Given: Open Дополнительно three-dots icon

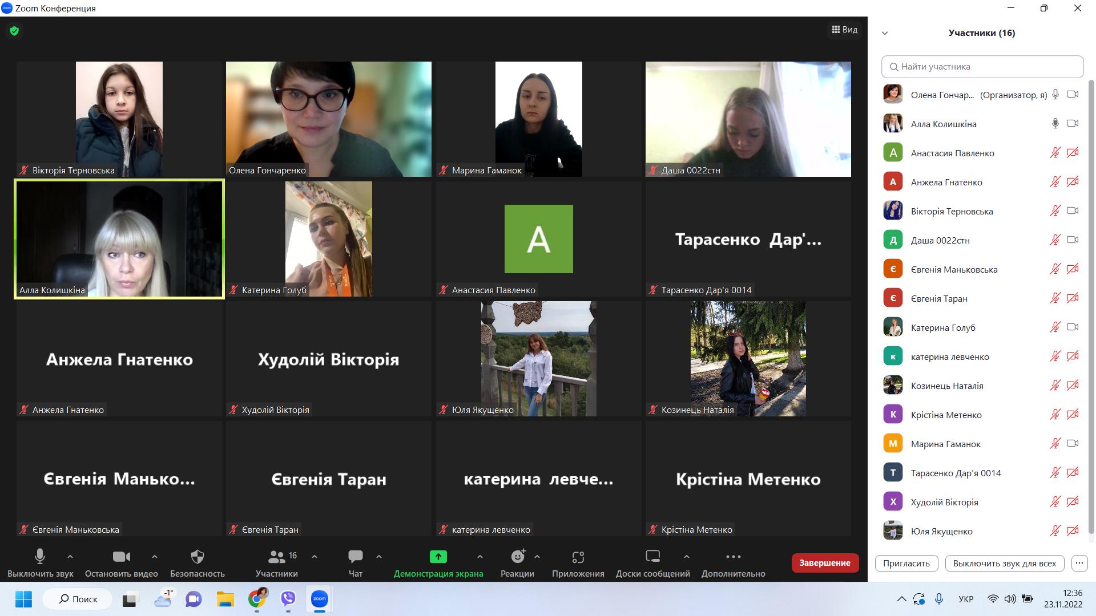Looking at the screenshot, I should click(733, 557).
